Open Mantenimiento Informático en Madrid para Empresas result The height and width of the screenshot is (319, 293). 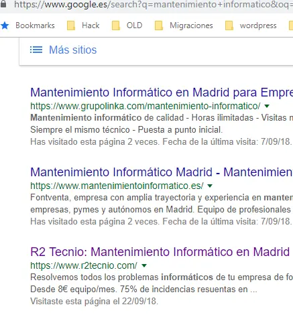[x=162, y=92]
